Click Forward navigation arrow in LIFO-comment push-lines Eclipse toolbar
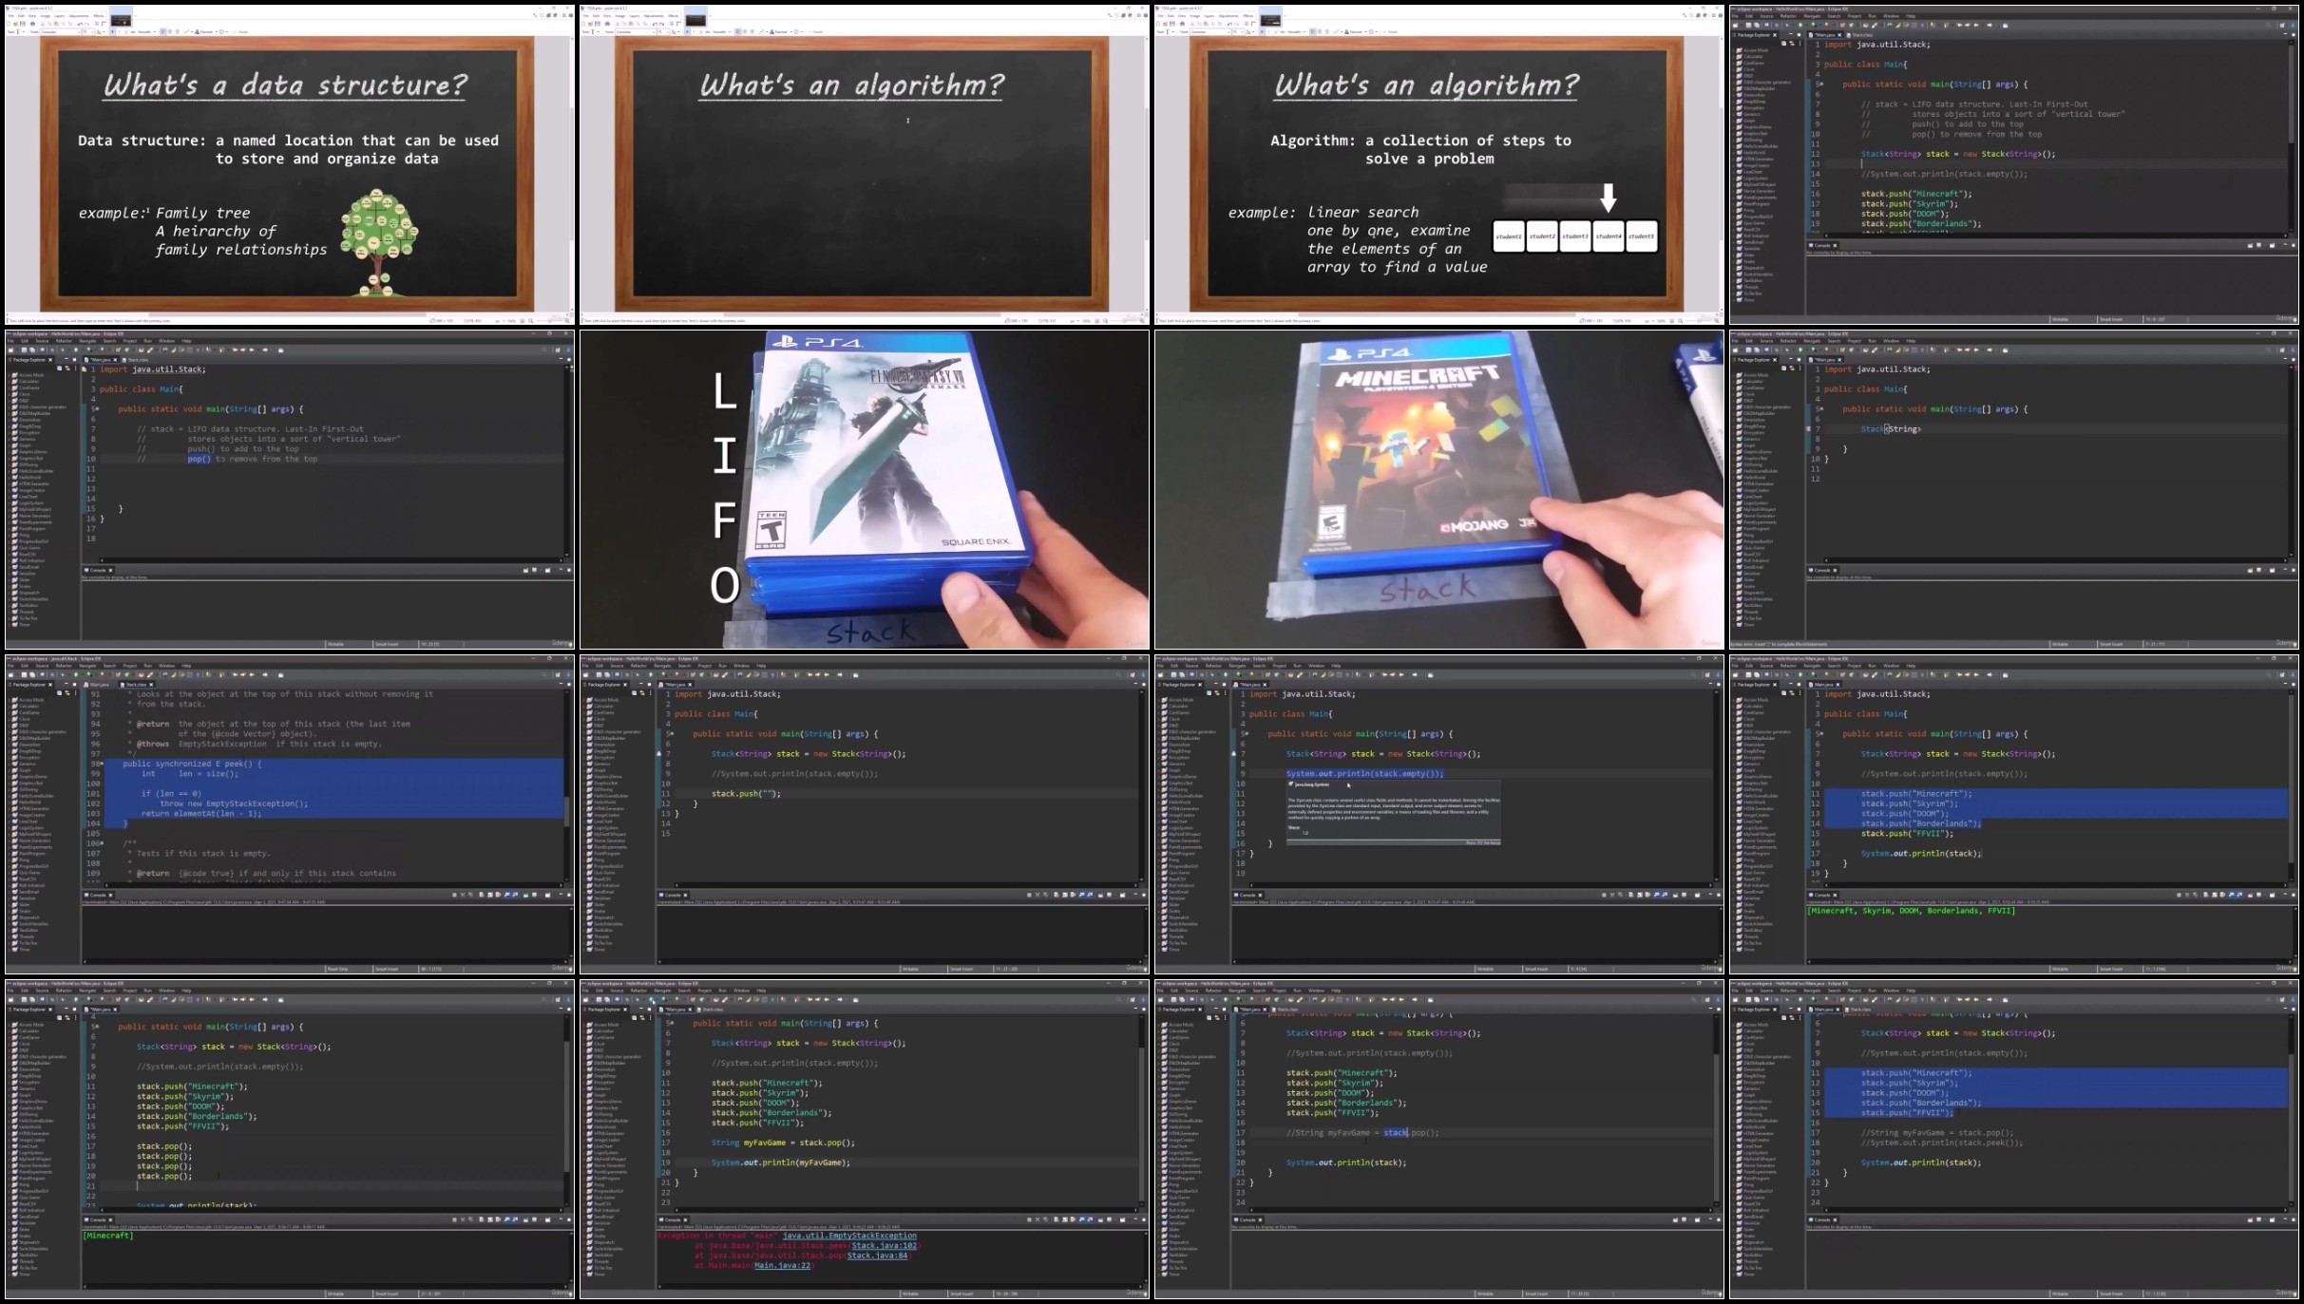The height and width of the screenshot is (1304, 2304). coord(1990,26)
